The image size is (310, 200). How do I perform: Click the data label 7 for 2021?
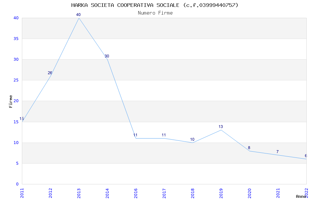pyautogui.click(x=278, y=152)
